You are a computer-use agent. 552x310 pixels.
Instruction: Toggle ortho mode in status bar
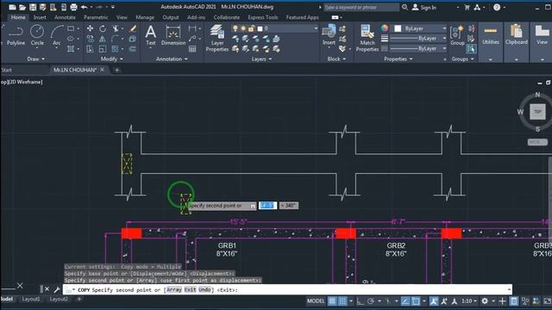click(360, 301)
